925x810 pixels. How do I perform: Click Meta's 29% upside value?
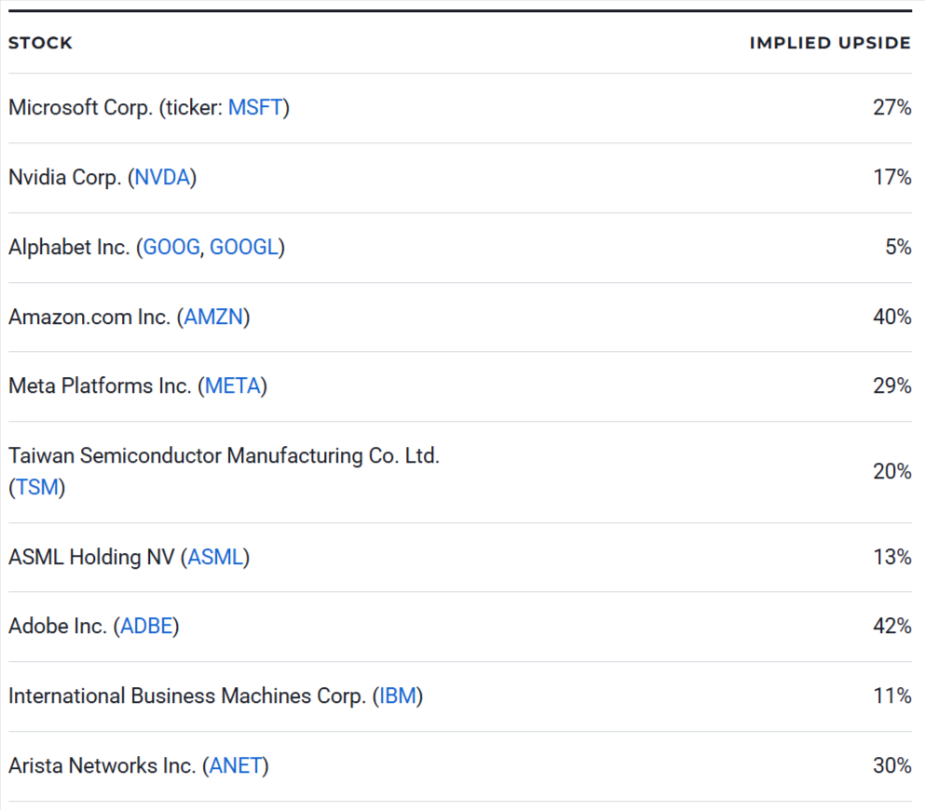[x=892, y=385]
